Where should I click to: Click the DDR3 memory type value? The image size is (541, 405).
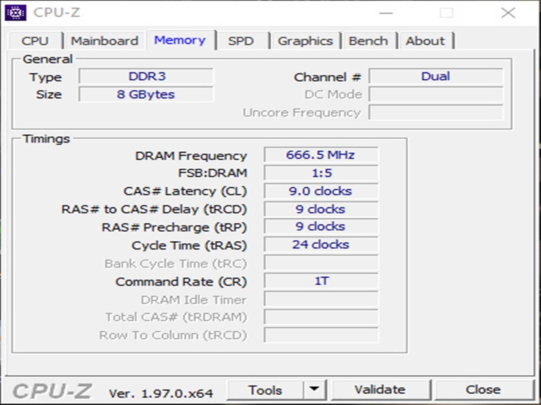(x=146, y=76)
